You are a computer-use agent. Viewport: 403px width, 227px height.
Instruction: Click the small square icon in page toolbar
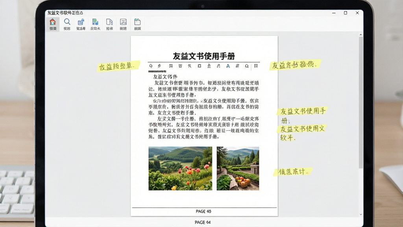199,66
